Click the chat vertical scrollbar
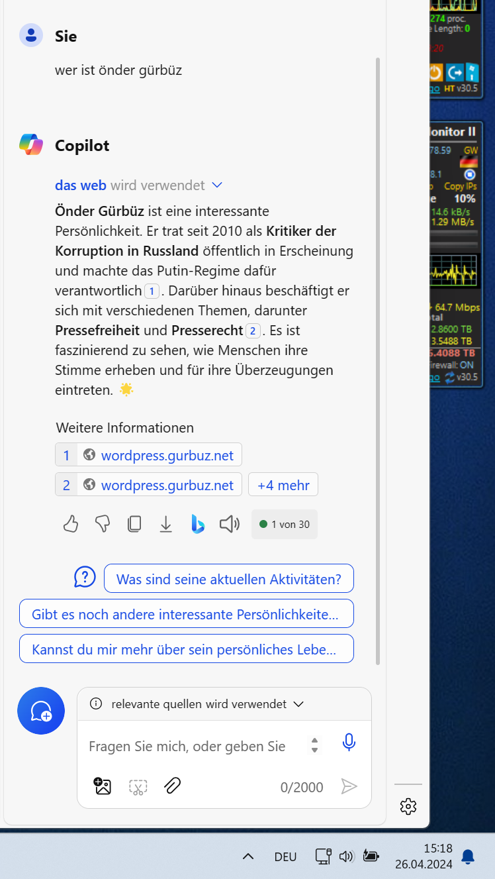Screen dimensions: 495x879 378,360
